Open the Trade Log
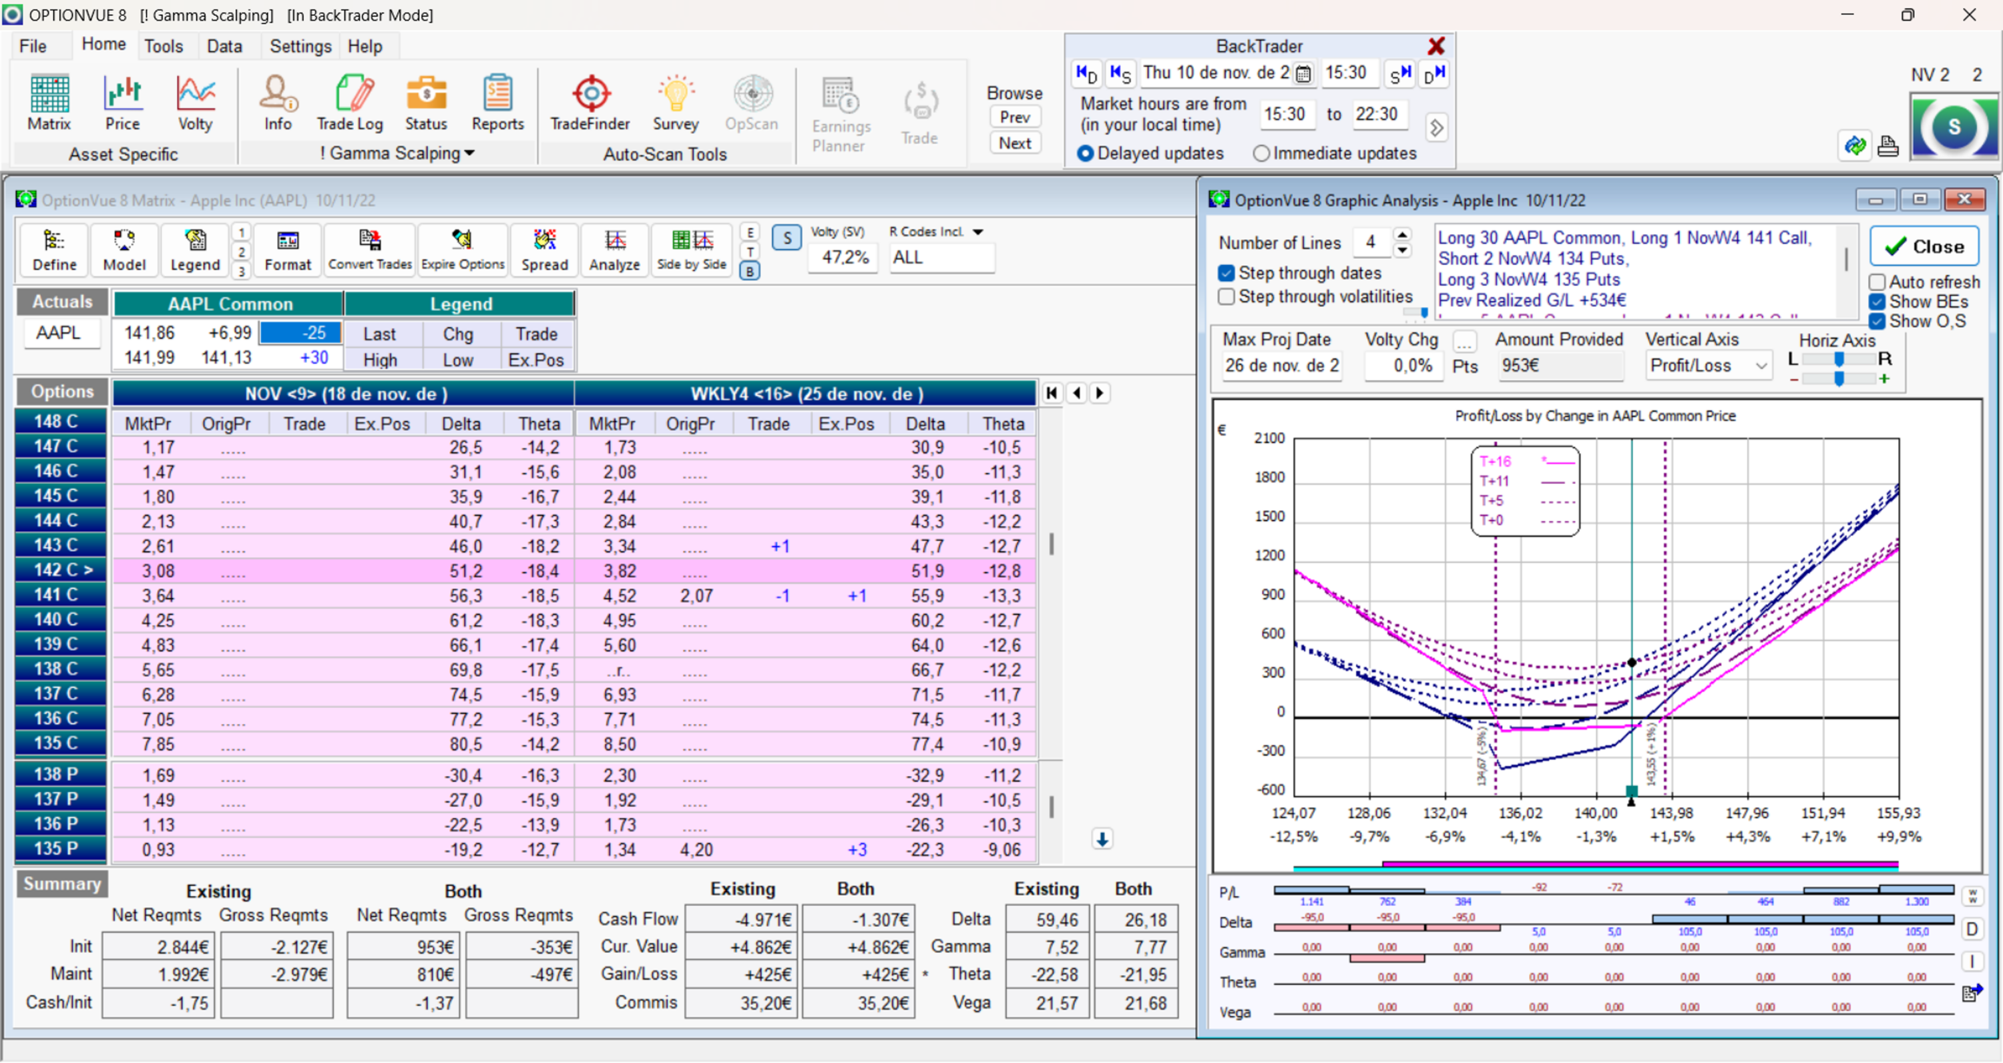This screenshot has width=2003, height=1063. (x=350, y=103)
